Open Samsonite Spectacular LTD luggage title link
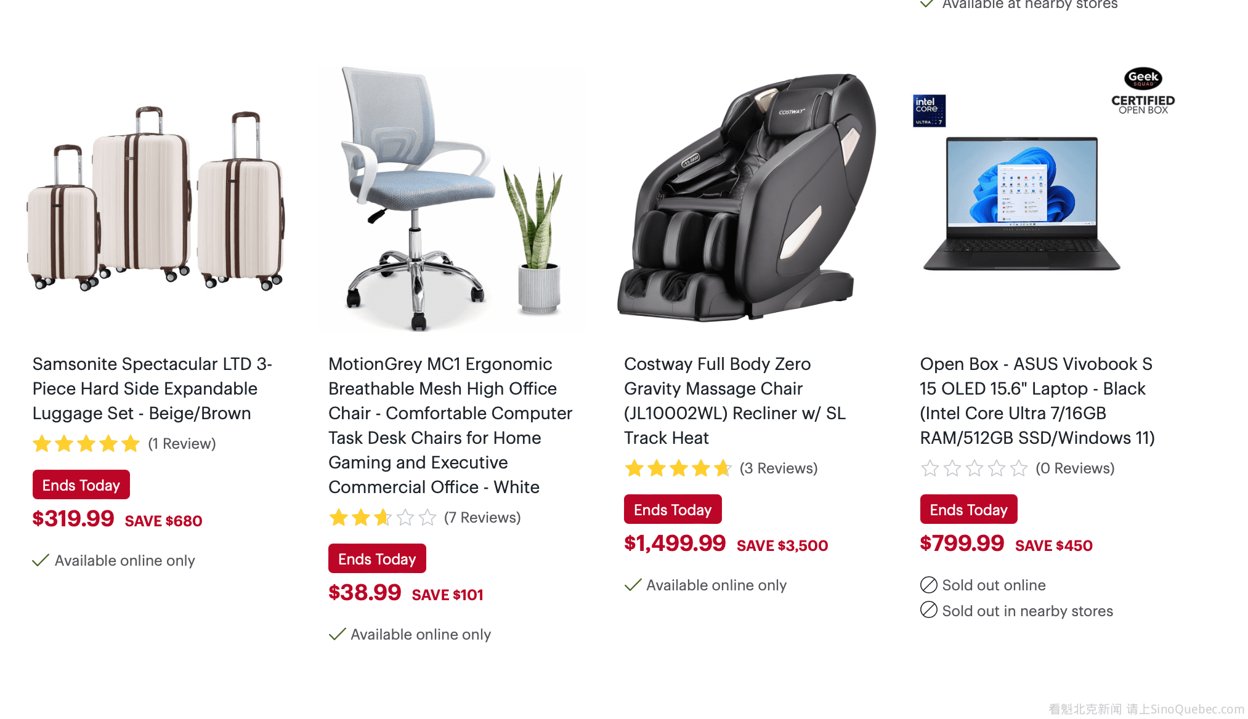This screenshot has width=1248, height=719. click(x=152, y=388)
